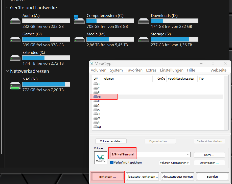Open the Computersystem (C:) drive icon
This screenshot has height=184, width=232.
pyautogui.click(x=79, y=19)
